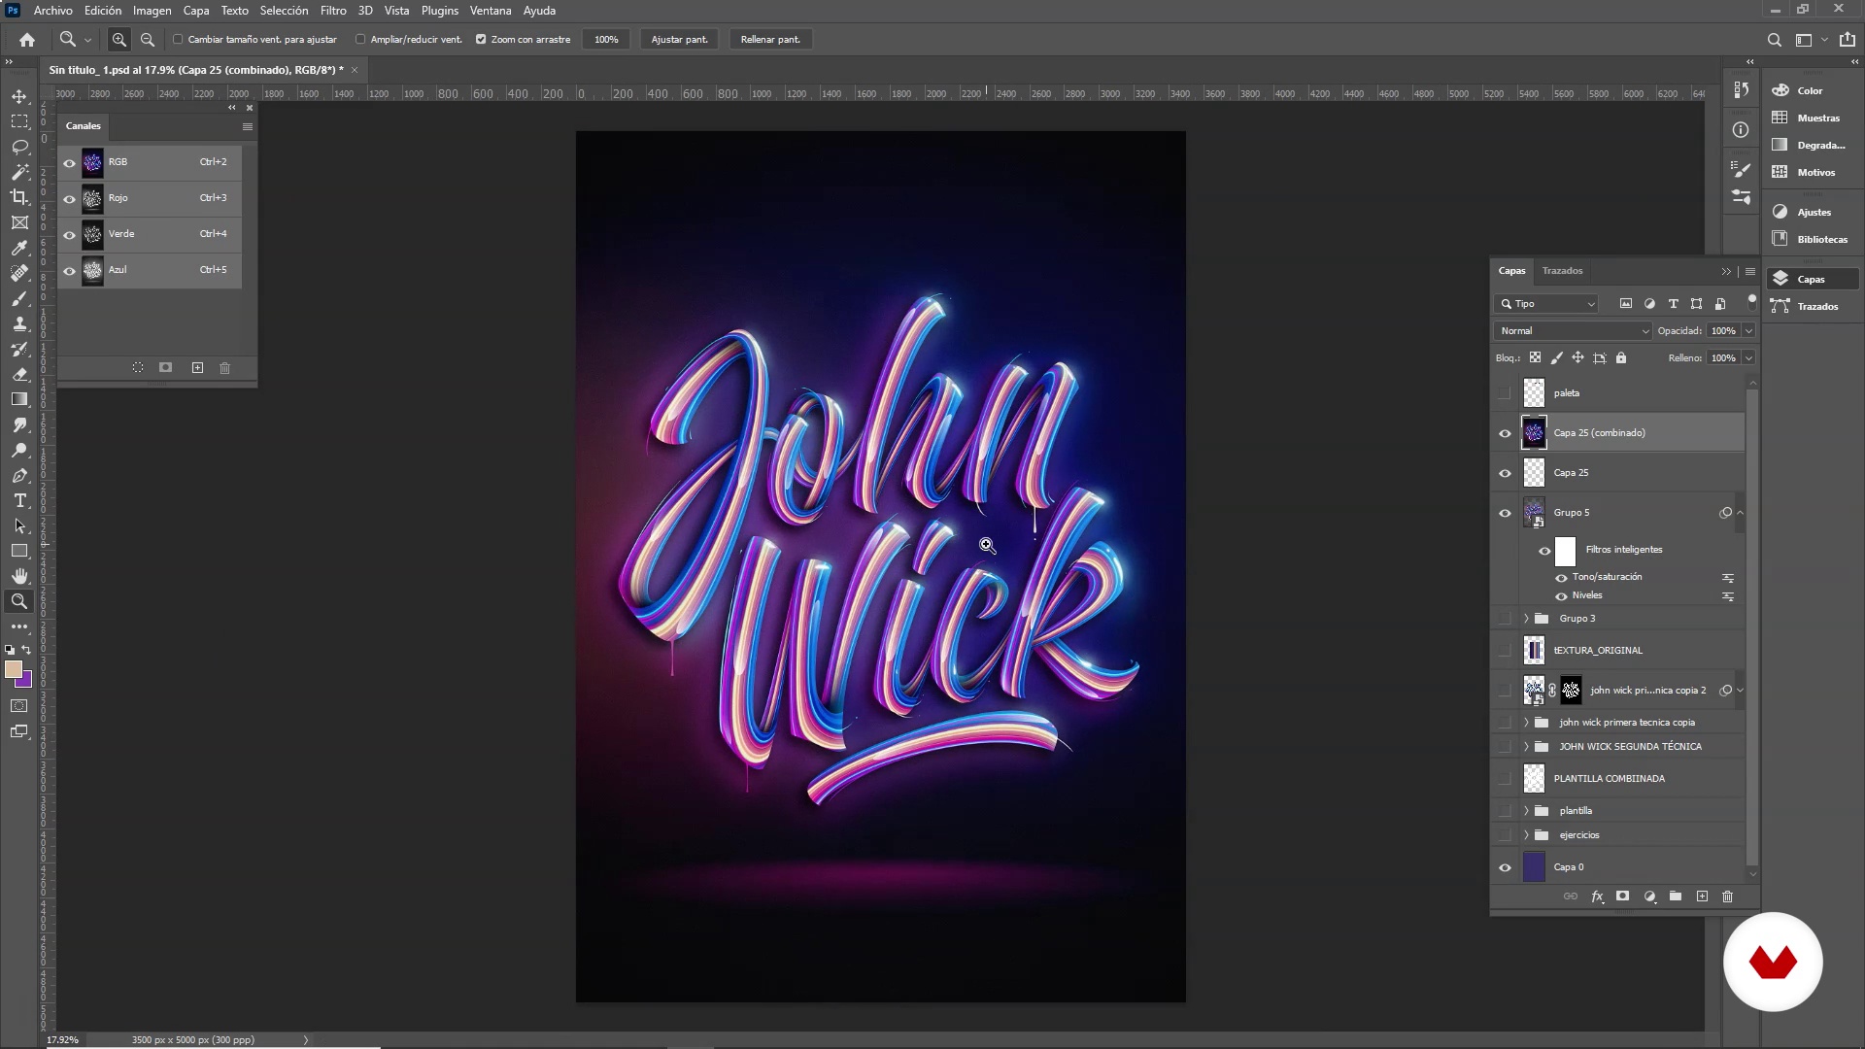The width and height of the screenshot is (1865, 1049).
Task: Select the Eyedropper tool
Action: point(19,248)
